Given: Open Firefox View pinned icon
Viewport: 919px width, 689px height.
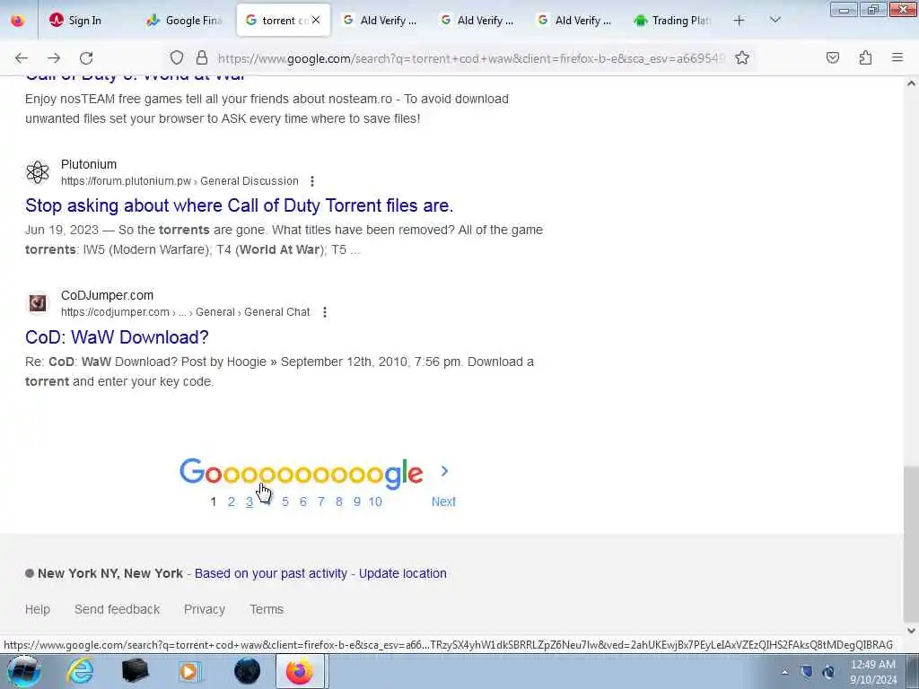Looking at the screenshot, I should [x=18, y=21].
